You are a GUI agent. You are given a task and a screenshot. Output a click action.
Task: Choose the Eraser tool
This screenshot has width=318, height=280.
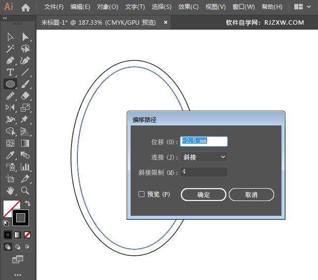25,96
